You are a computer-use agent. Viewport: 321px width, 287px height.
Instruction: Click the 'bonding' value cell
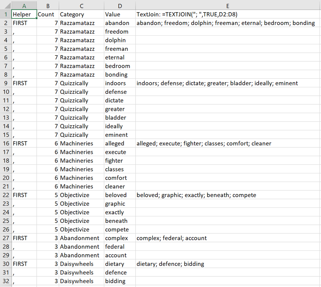pyautogui.click(x=120, y=74)
